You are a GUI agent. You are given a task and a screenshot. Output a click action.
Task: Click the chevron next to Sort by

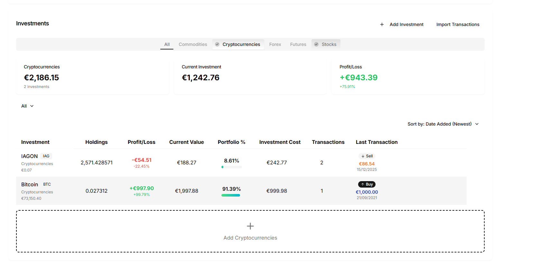click(x=477, y=124)
